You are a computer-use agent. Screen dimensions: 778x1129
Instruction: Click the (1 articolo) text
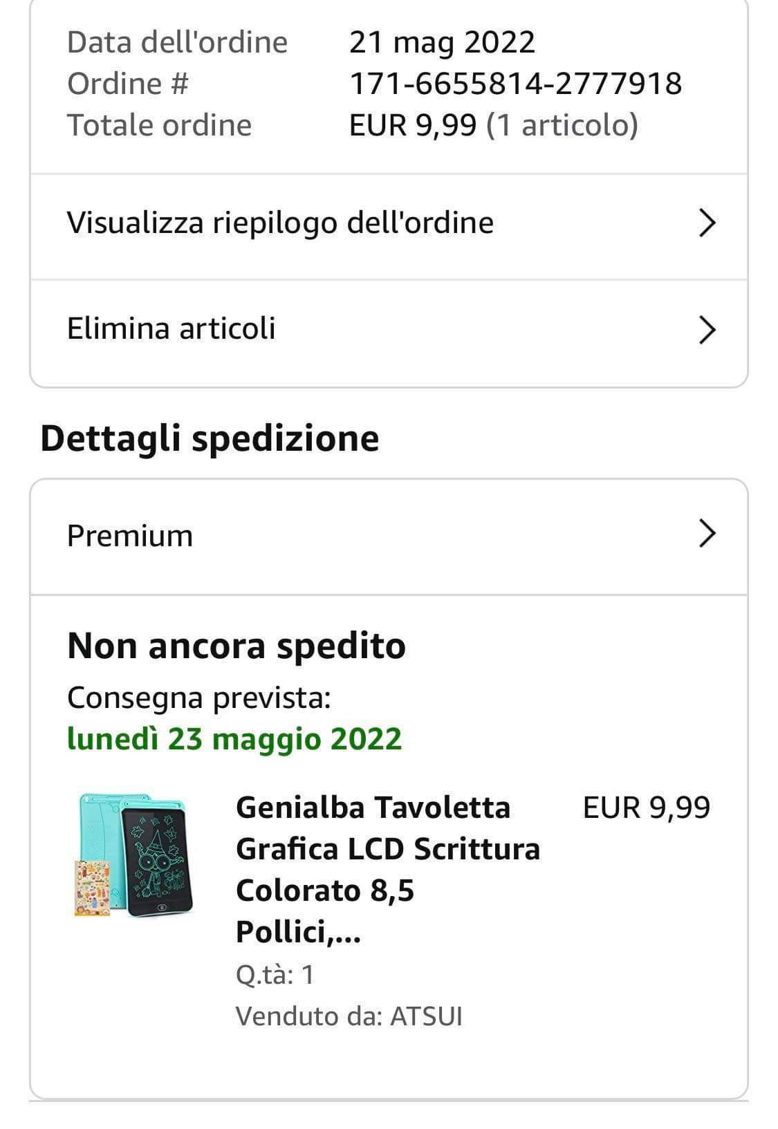tap(562, 125)
